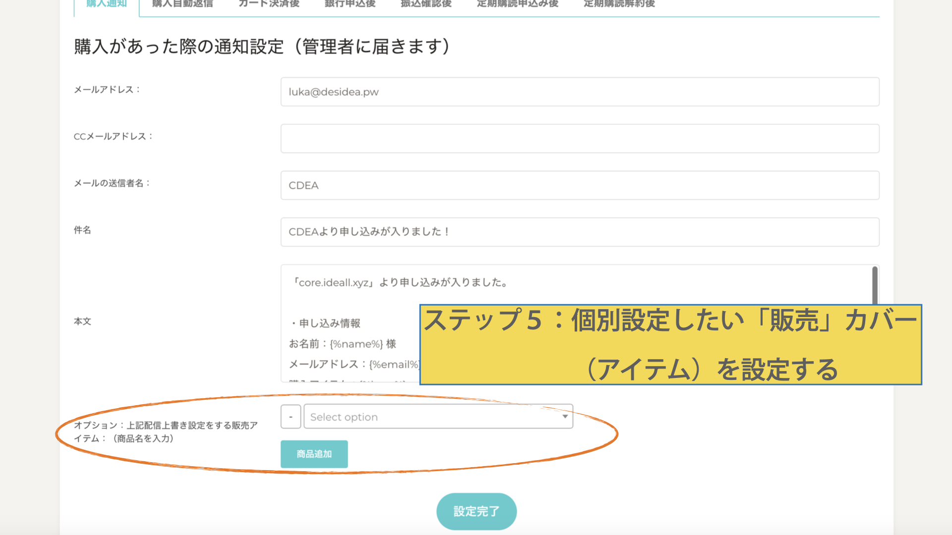
Task: Click the 件名 subject input field
Action: [x=579, y=232]
